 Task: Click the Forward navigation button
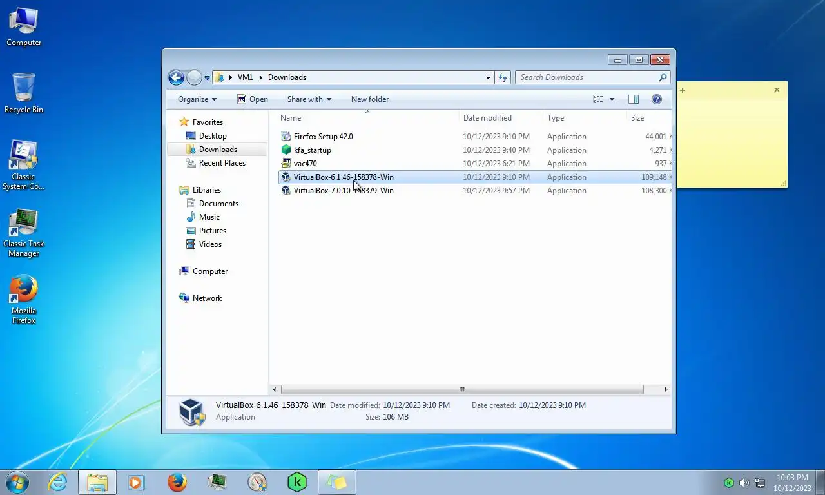[194, 77]
